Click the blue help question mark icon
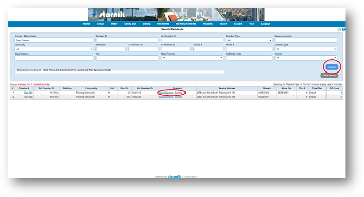The width and height of the screenshot is (364, 197). [343, 29]
